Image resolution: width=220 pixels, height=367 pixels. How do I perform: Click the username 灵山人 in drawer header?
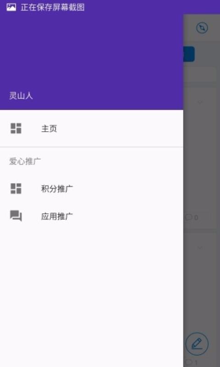[x=21, y=95]
